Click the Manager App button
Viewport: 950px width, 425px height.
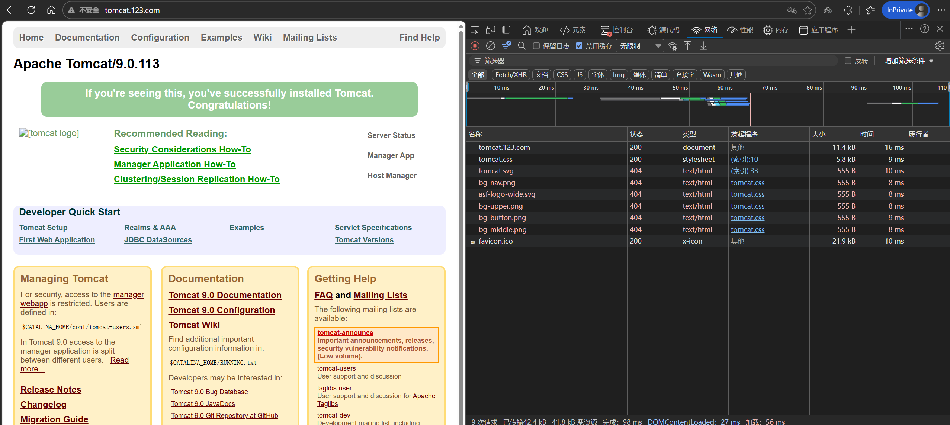(391, 155)
